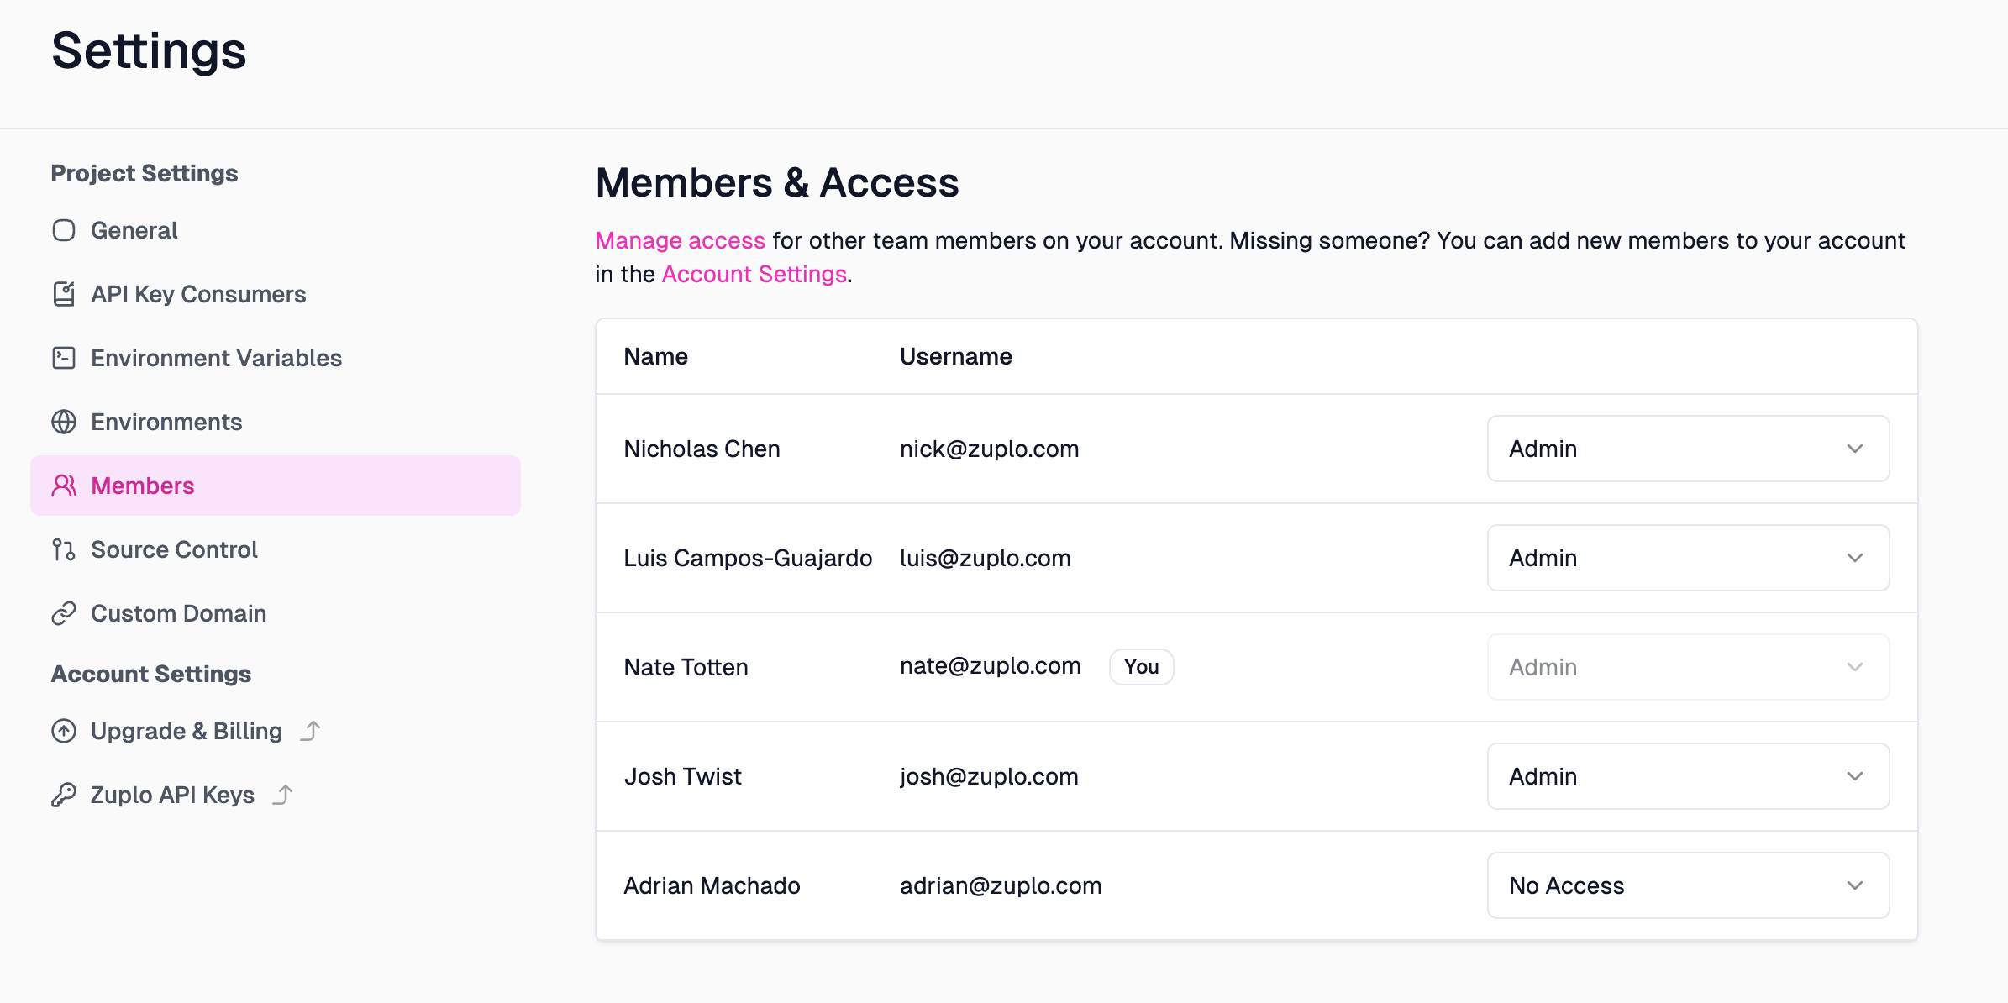
Task: Open Source Control settings
Action: coord(276,549)
